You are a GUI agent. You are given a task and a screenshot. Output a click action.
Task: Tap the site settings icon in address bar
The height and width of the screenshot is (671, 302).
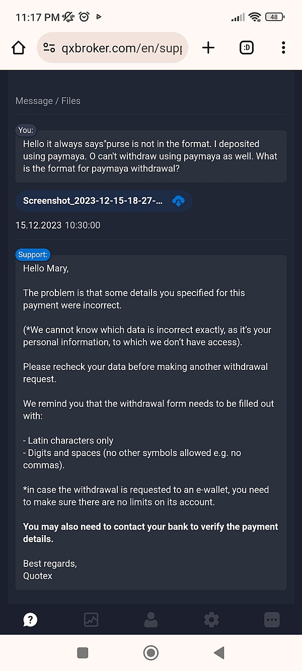[49, 48]
